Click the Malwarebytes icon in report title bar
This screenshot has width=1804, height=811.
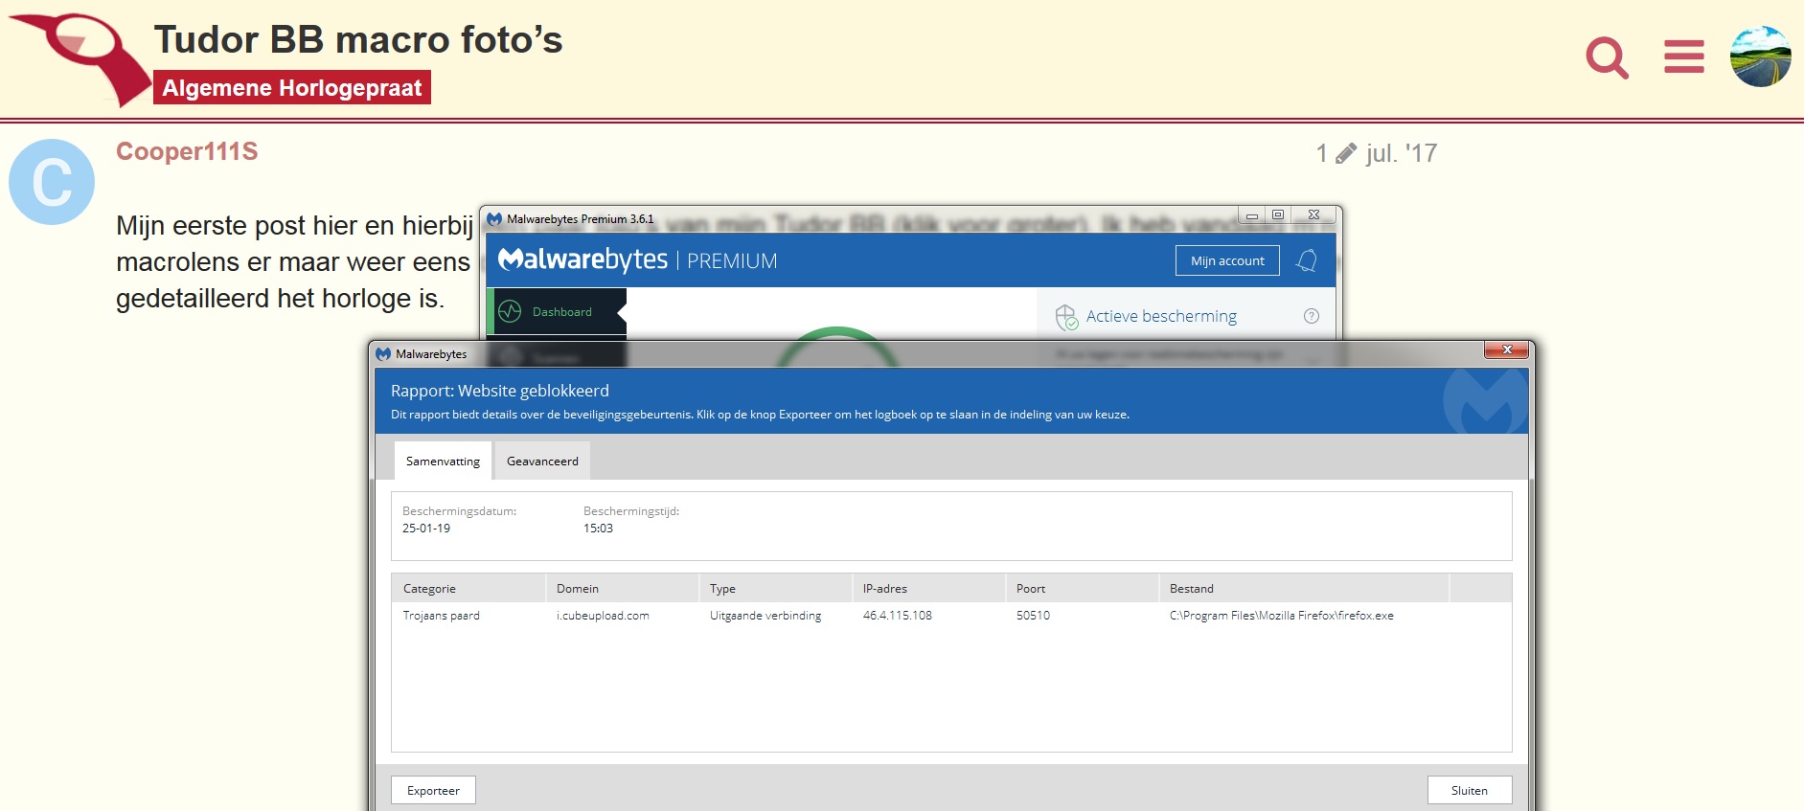383,354
